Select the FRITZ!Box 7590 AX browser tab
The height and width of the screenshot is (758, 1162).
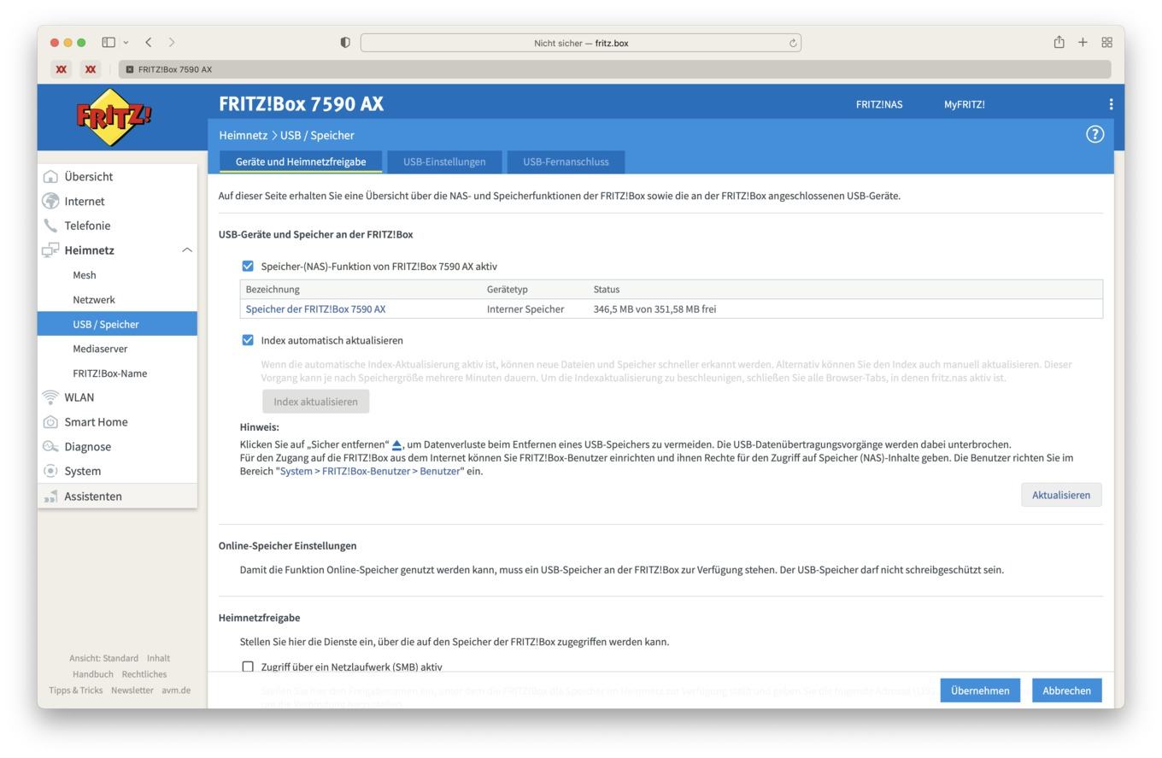[x=614, y=69]
